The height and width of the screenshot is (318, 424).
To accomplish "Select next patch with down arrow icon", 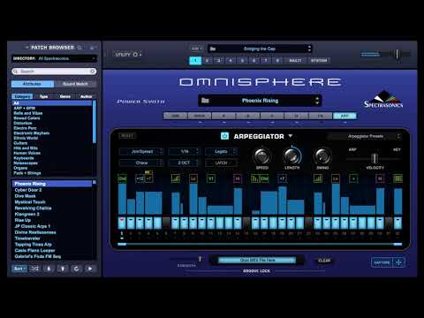I will (x=49, y=269).
